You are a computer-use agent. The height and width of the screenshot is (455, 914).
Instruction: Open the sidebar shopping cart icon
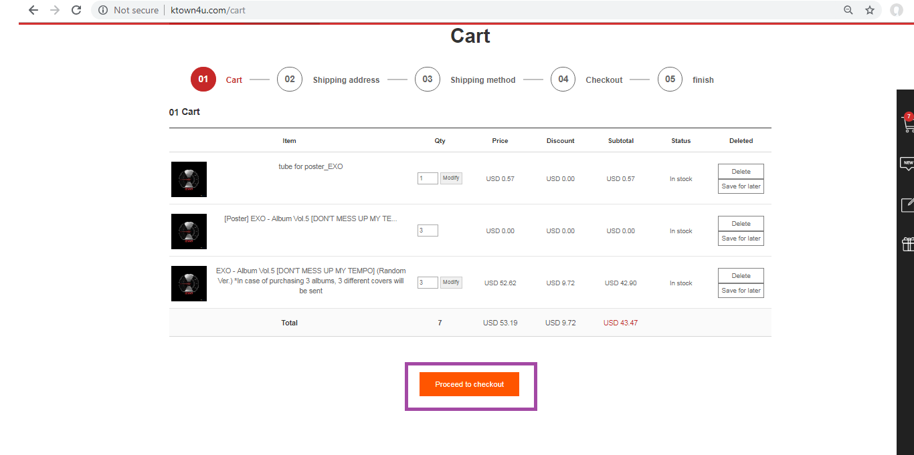pos(908,123)
